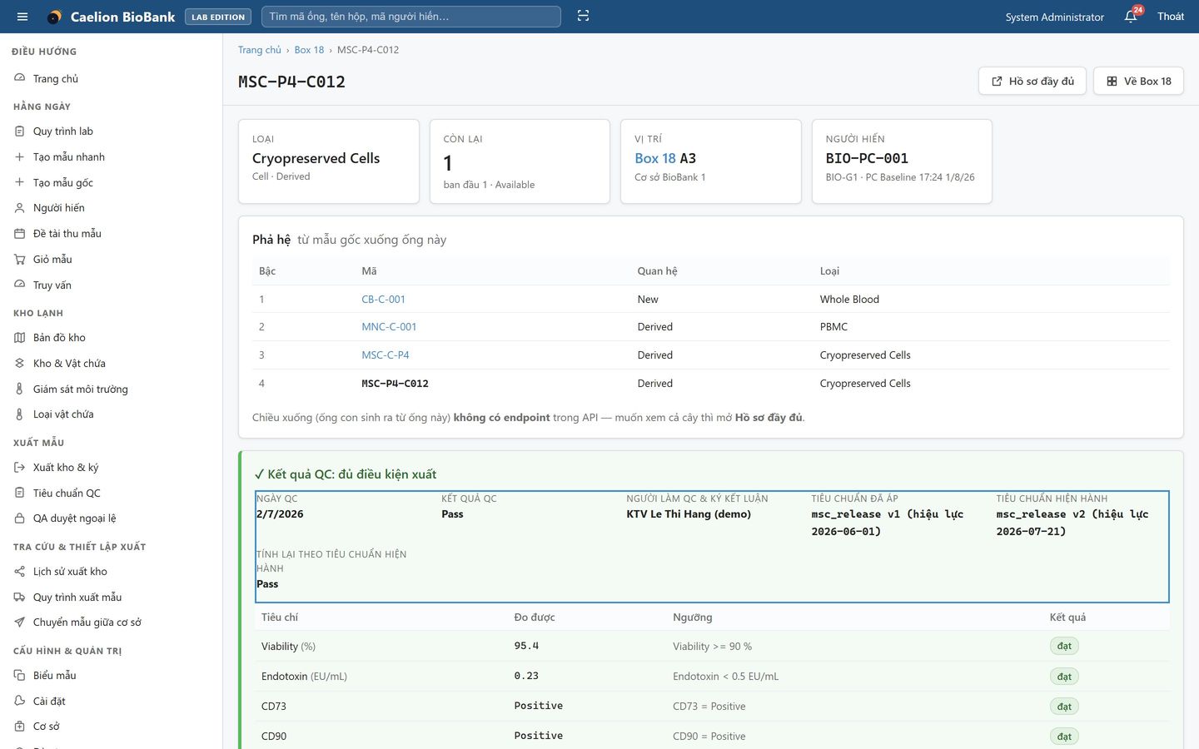Open lineage sample link CB-C-001
Viewport: 1199px width, 749px height.
pos(383,299)
